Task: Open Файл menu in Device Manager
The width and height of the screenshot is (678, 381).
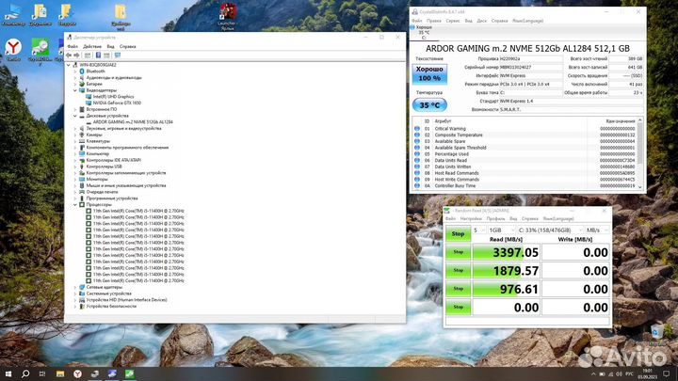Action: click(x=73, y=46)
